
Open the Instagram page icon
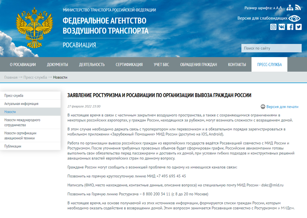pyautogui.click(x=273, y=27)
